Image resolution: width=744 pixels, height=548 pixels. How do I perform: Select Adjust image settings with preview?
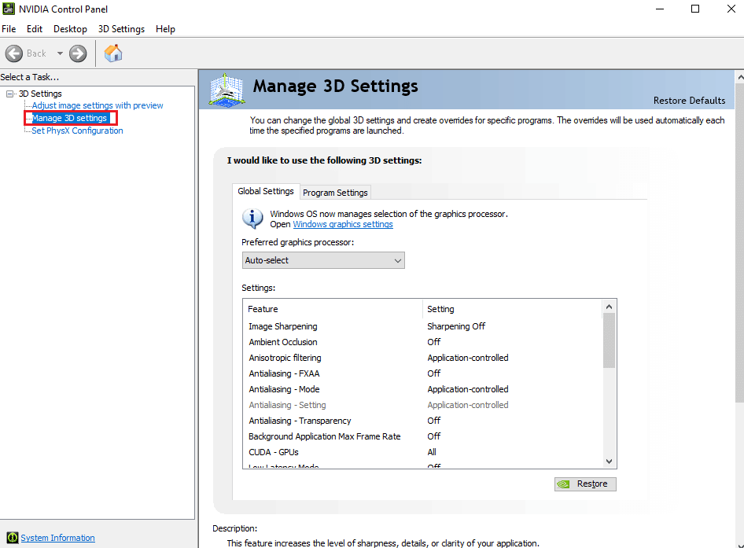point(98,105)
